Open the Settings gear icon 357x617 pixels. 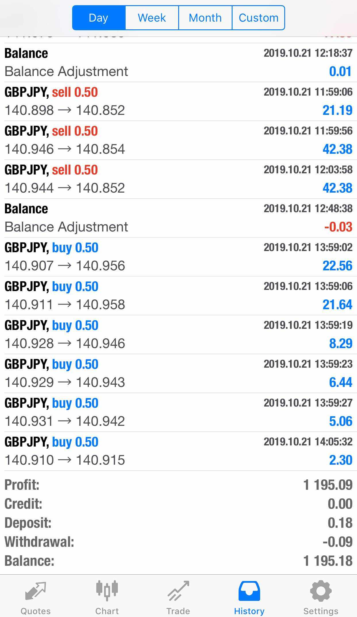click(321, 591)
